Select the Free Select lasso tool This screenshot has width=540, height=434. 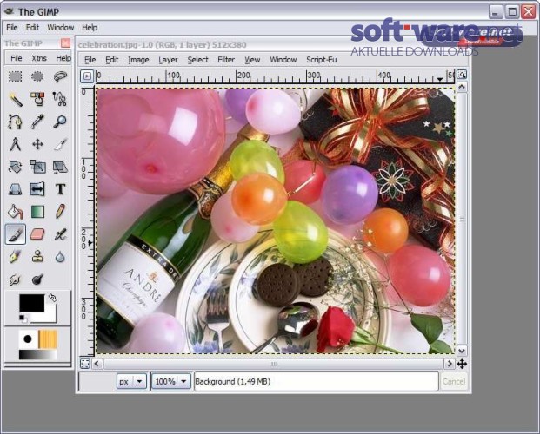click(x=60, y=76)
